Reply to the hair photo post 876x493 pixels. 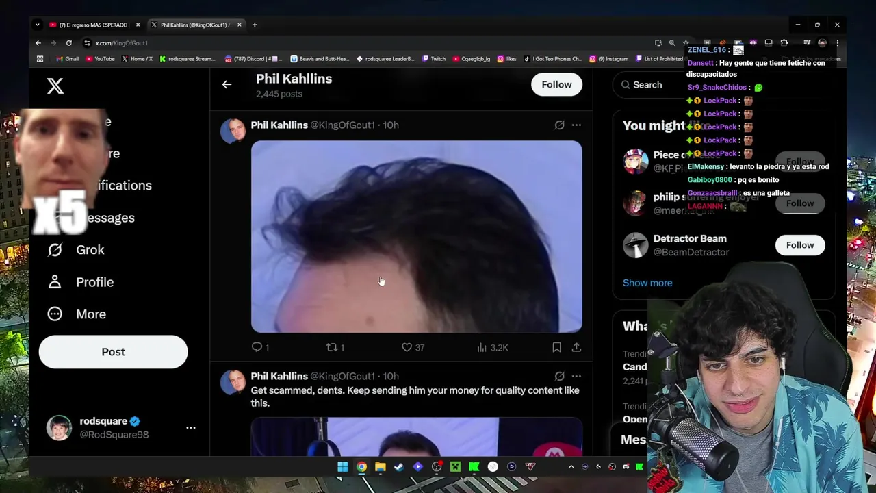click(260, 347)
